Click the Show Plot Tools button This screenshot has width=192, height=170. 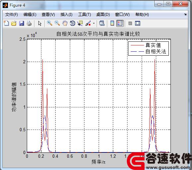click(x=137, y=23)
